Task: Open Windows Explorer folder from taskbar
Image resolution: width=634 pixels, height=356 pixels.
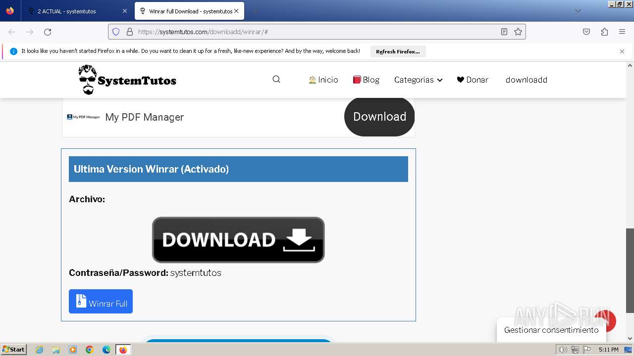Action: tap(56, 350)
